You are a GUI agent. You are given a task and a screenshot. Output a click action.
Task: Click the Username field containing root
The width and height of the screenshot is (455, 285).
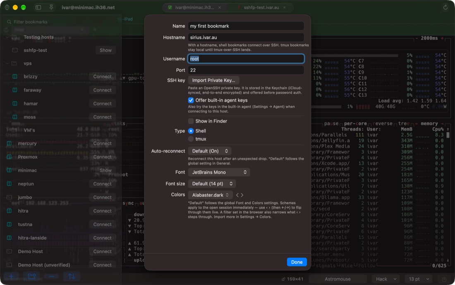pyautogui.click(x=246, y=59)
